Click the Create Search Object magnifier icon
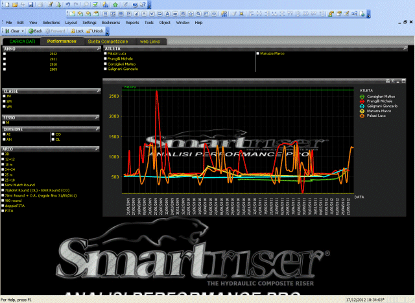This screenshot has width=415, height=303. click(198, 14)
